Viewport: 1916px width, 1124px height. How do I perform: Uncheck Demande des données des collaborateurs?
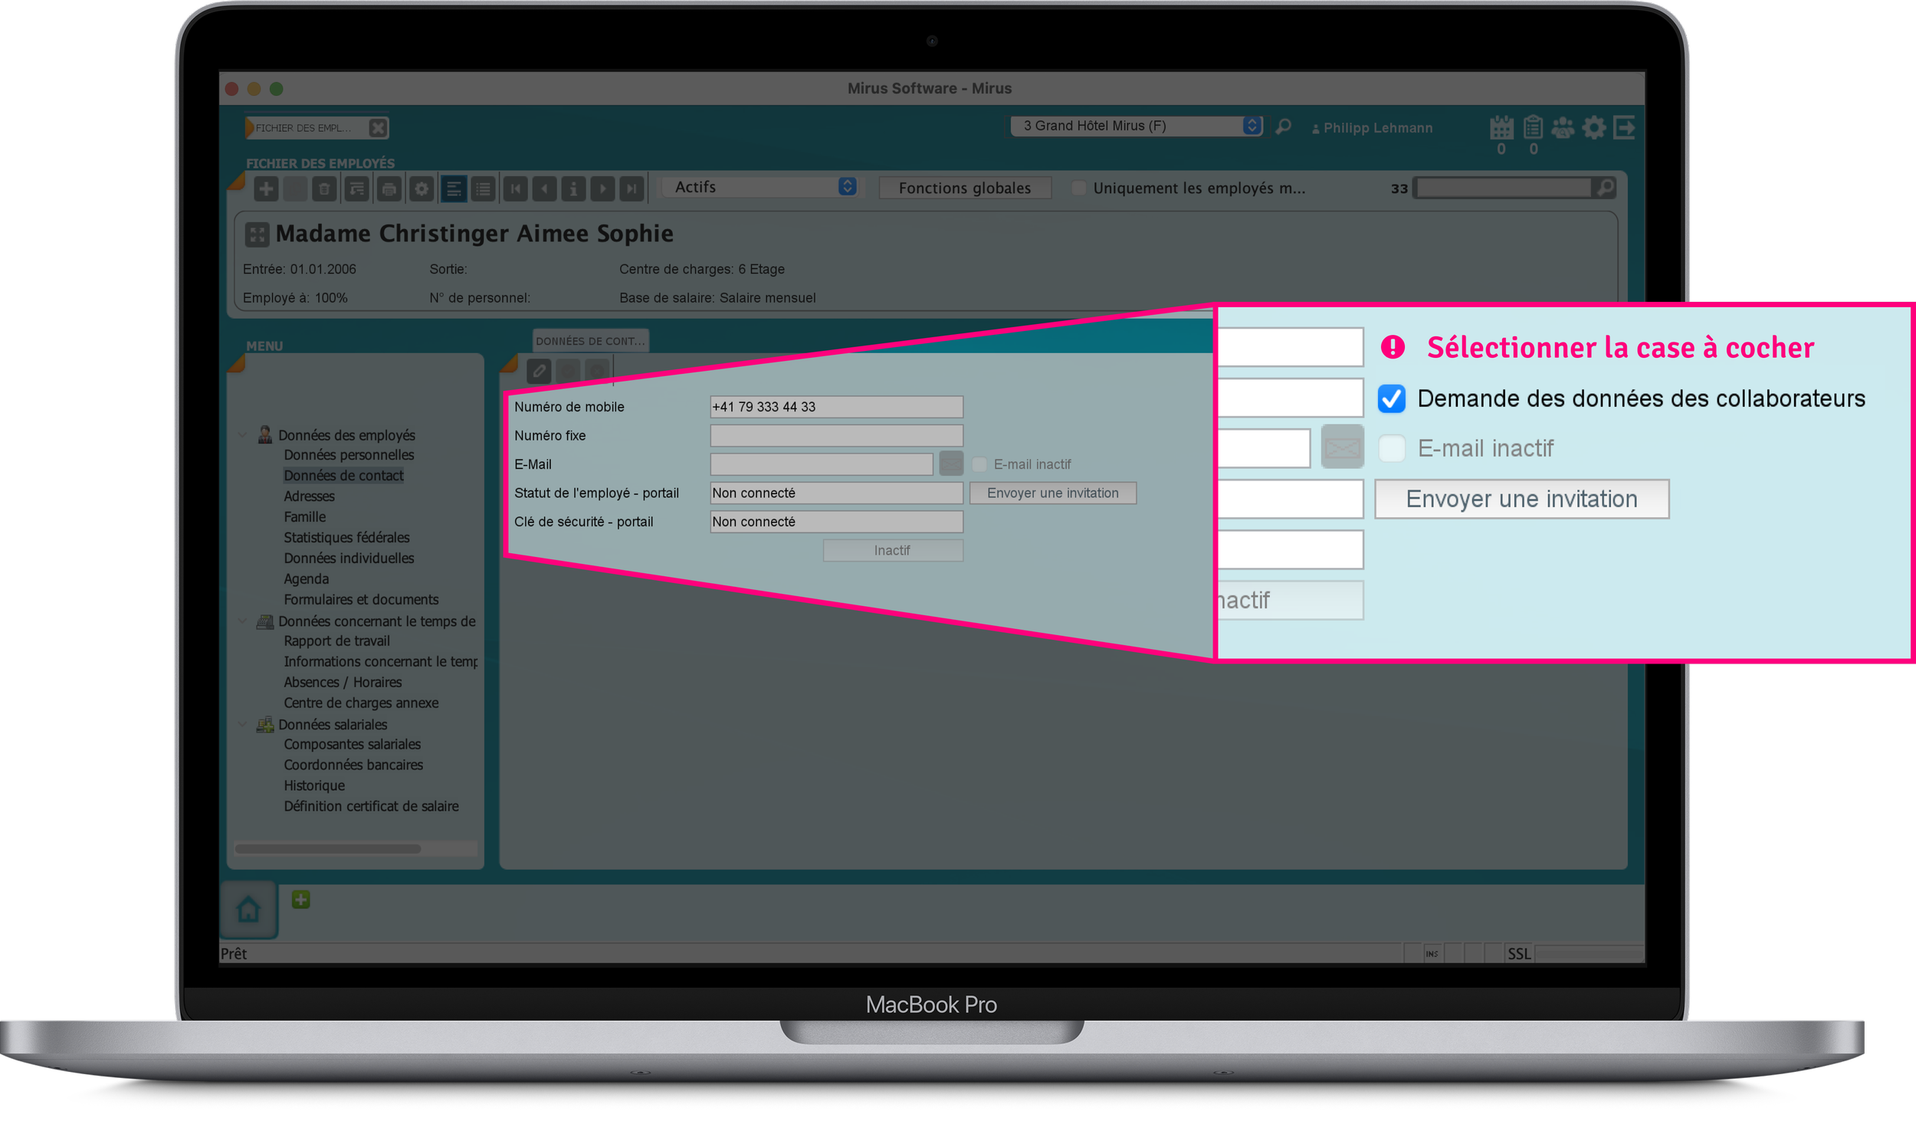tap(1391, 399)
